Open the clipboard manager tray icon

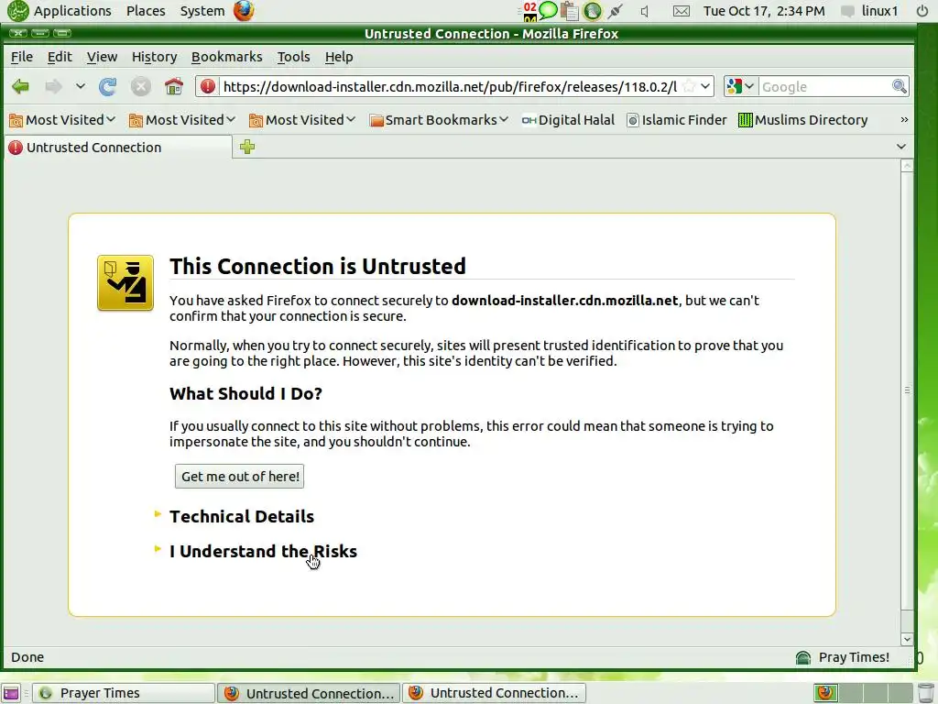(x=570, y=11)
